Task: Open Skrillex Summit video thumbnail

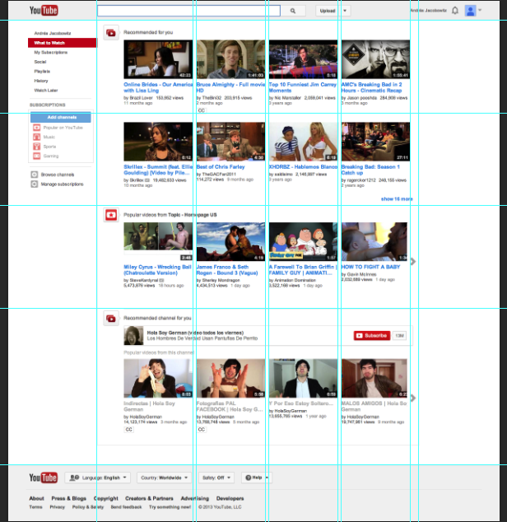Action: (158, 142)
